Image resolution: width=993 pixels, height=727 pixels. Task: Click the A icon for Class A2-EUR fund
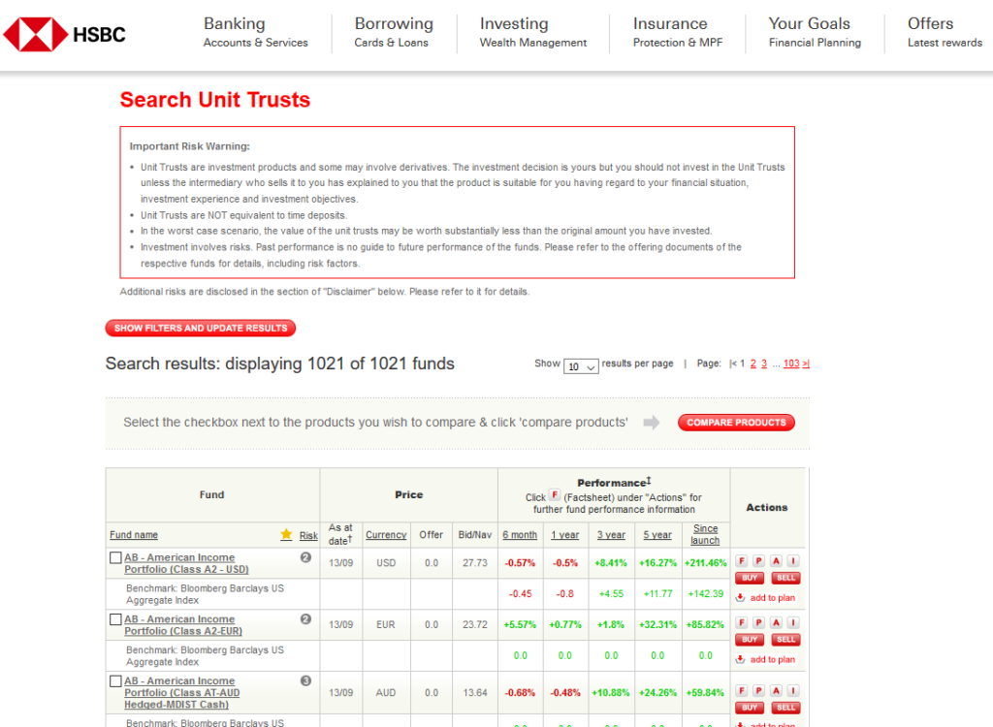point(776,622)
